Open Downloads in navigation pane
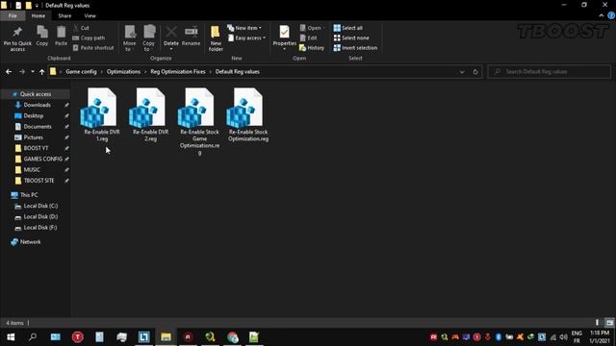The width and height of the screenshot is (616, 346). 37,105
